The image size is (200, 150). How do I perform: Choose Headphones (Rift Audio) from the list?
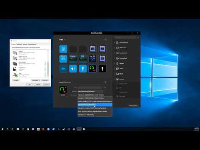(x=95, y=115)
